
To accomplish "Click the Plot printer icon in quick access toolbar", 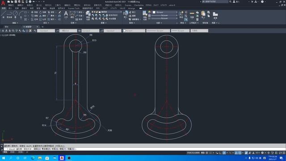I will click(30, 2).
